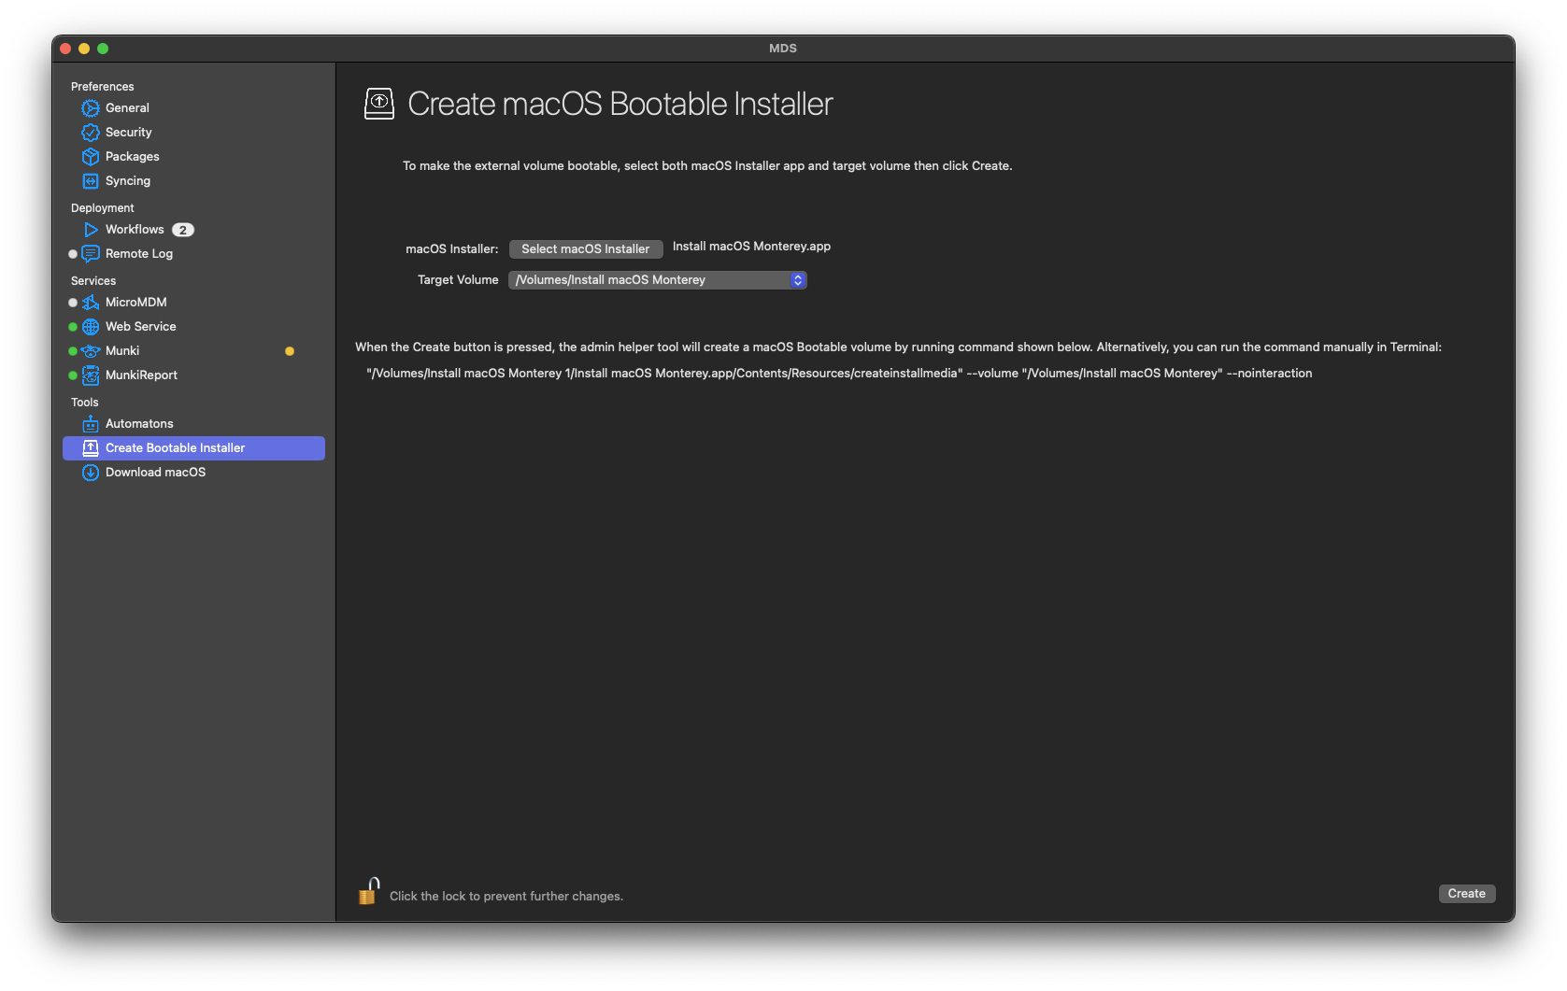The width and height of the screenshot is (1567, 991).
Task: Click the Create button
Action: point(1466,894)
